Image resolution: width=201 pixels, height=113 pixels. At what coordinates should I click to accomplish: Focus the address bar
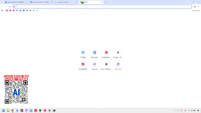point(102,7)
